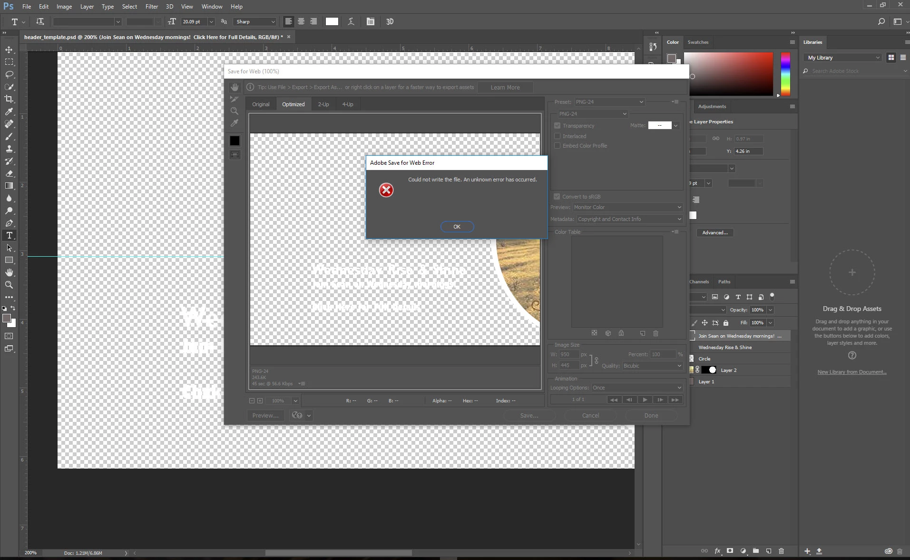The height and width of the screenshot is (560, 910).
Task: Select the Pen tool
Action: coord(9,223)
